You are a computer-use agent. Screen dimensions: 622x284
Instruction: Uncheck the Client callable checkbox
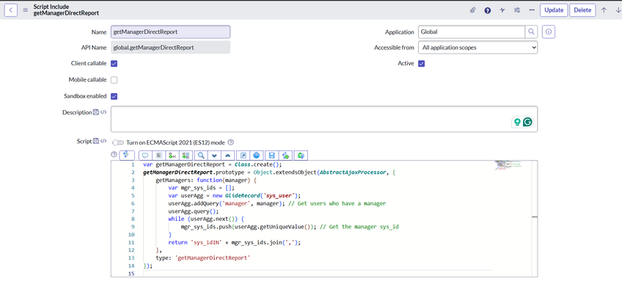tap(114, 63)
